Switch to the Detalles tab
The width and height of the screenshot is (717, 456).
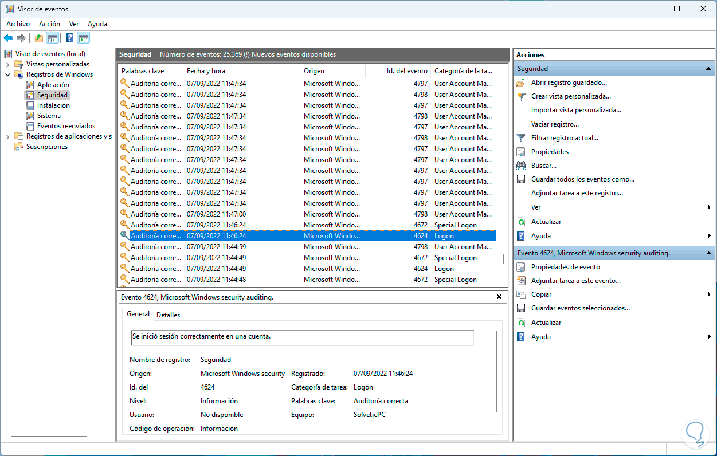pyautogui.click(x=168, y=315)
